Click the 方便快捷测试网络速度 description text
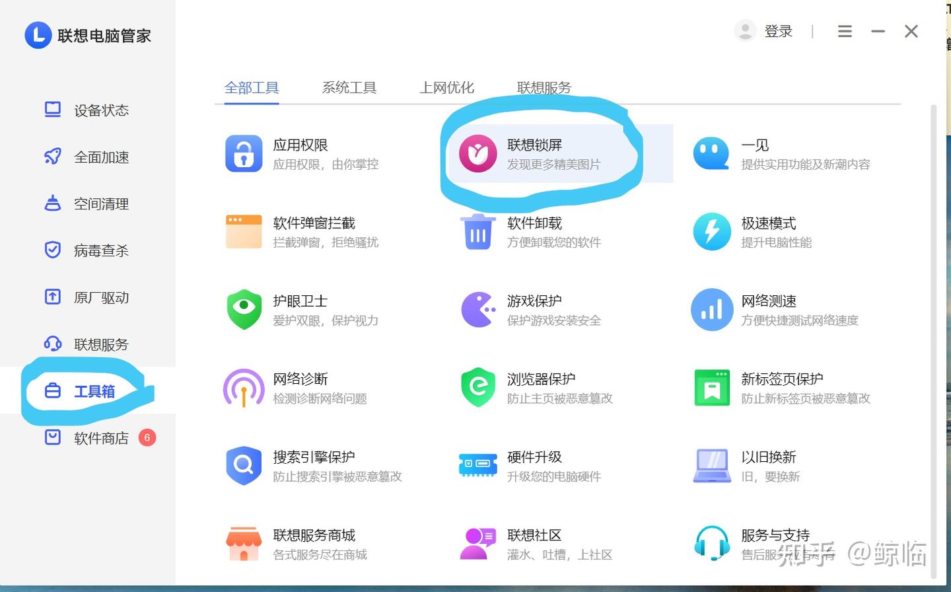The width and height of the screenshot is (951, 592). coord(800,320)
